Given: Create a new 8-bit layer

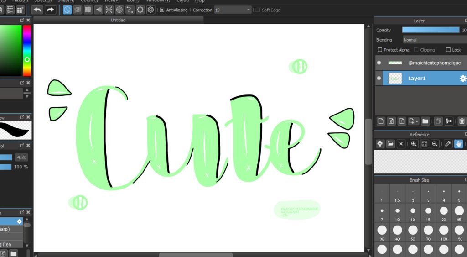Looking at the screenshot, I should 391,121.
